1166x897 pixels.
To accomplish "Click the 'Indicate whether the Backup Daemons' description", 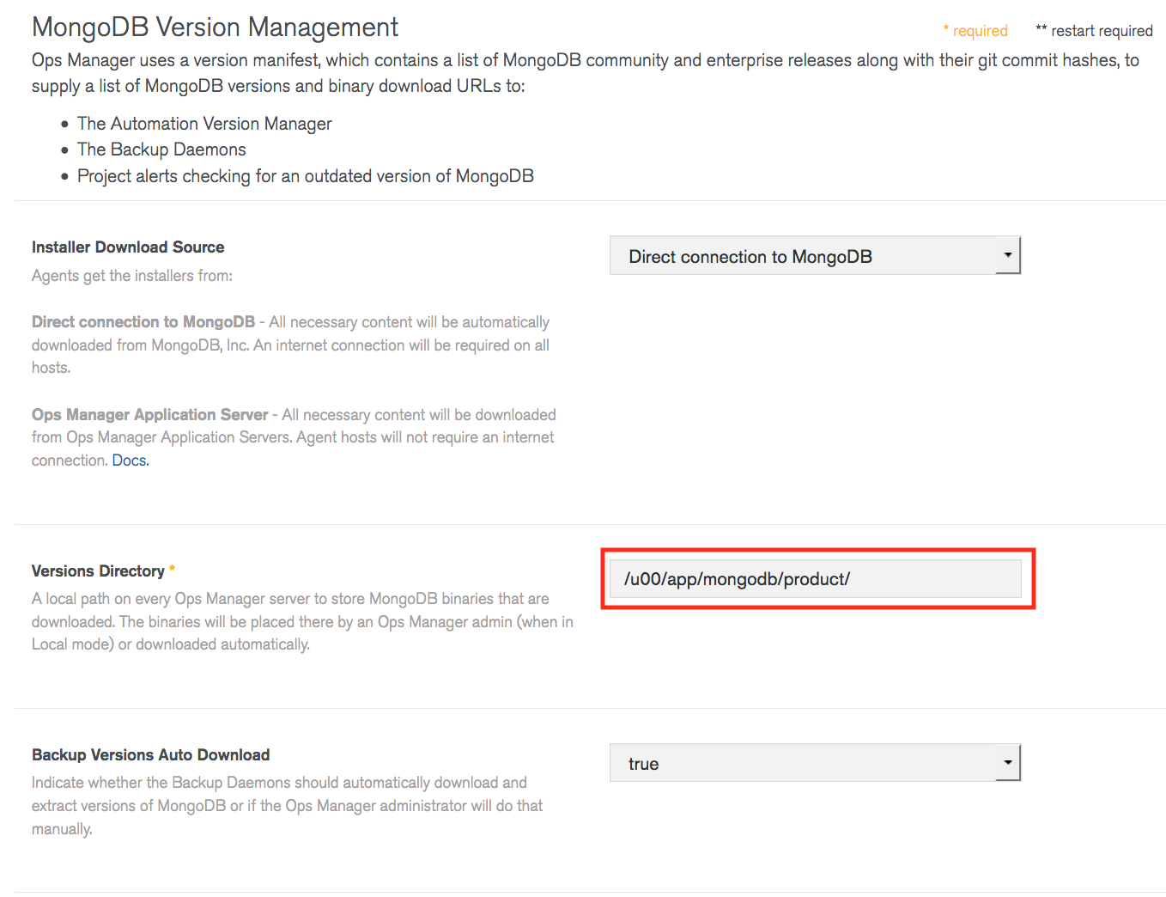I will click(288, 806).
